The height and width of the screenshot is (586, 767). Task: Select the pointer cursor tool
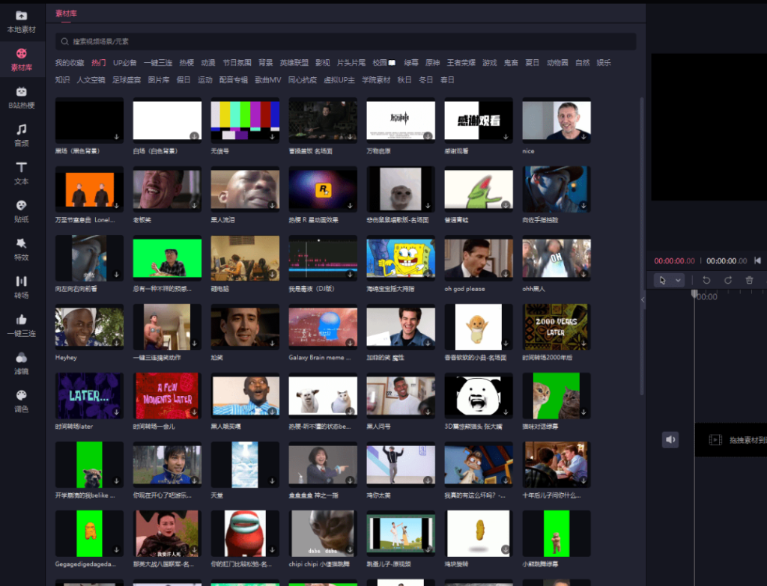[662, 280]
